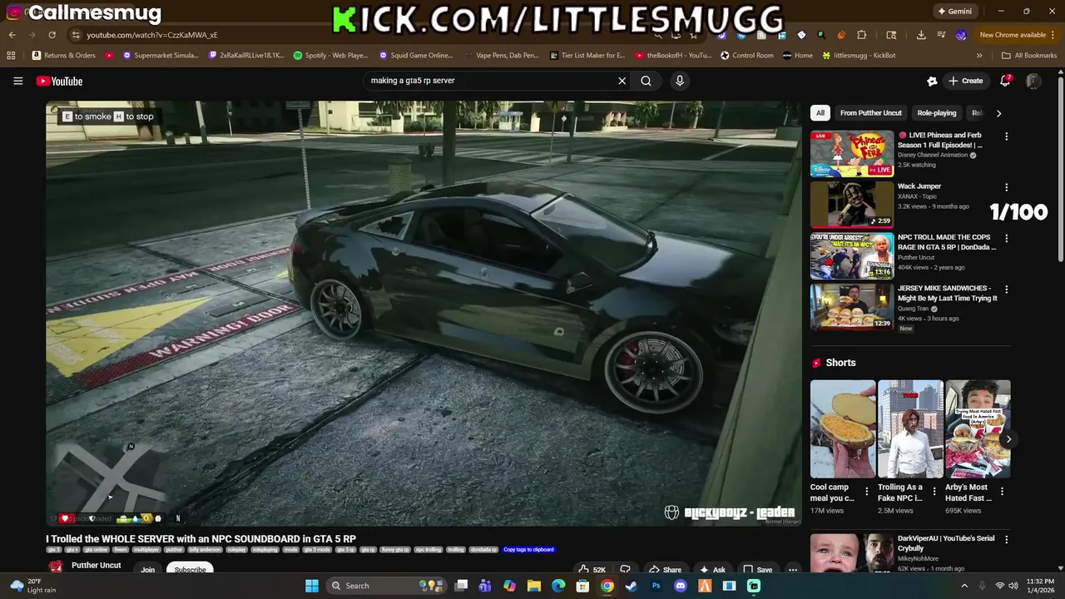Expand hidden bookmarks overflow chevron
Image resolution: width=1065 pixels, height=599 pixels.
coord(979,56)
